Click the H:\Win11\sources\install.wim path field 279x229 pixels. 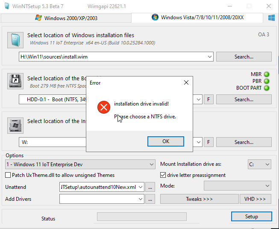(x=116, y=57)
